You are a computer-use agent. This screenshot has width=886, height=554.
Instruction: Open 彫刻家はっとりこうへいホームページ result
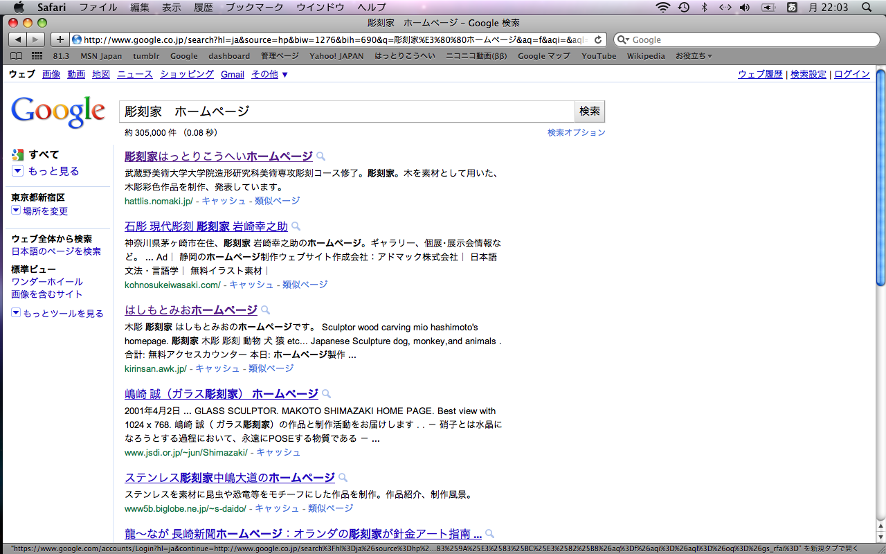click(219, 157)
